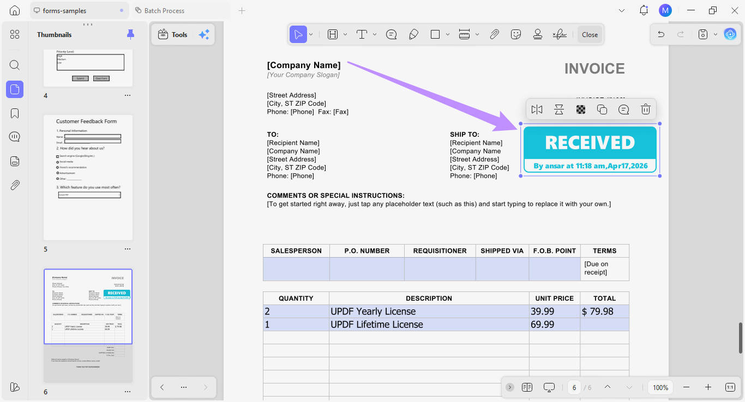Screen dimensions: 745x402
Task: Expand the selection tool dropdown arrow
Action: click(311, 34)
